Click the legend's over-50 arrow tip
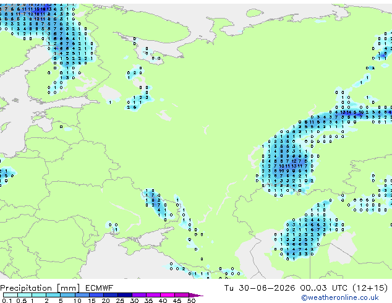This screenshot has height=303, width=392. click(x=196, y=295)
